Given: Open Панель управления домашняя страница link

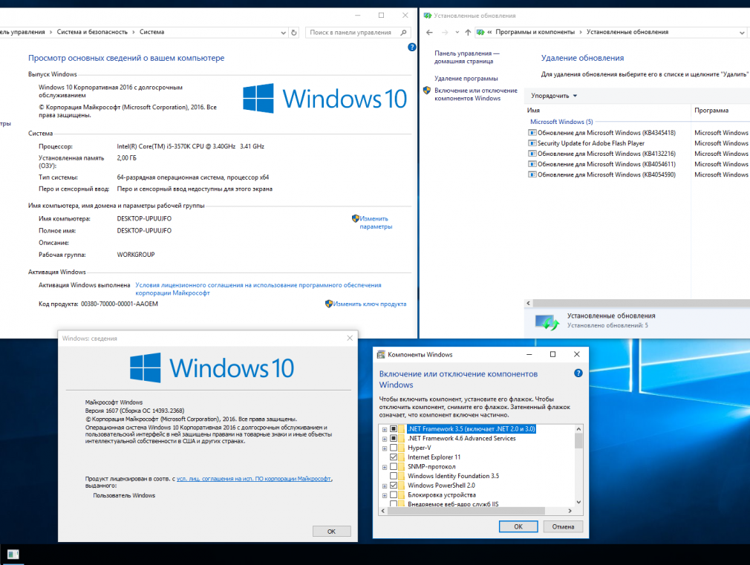Looking at the screenshot, I should point(466,57).
